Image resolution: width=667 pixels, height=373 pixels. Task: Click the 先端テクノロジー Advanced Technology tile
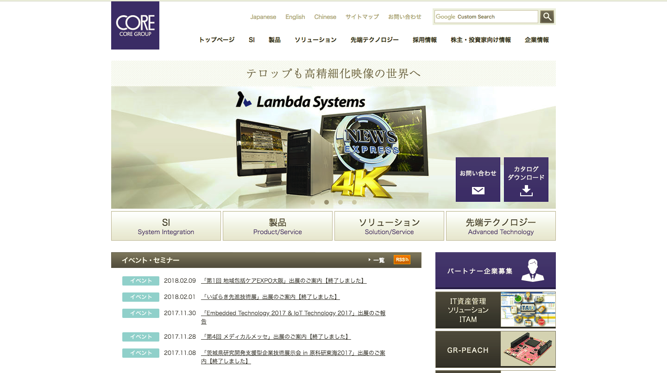pyautogui.click(x=501, y=226)
